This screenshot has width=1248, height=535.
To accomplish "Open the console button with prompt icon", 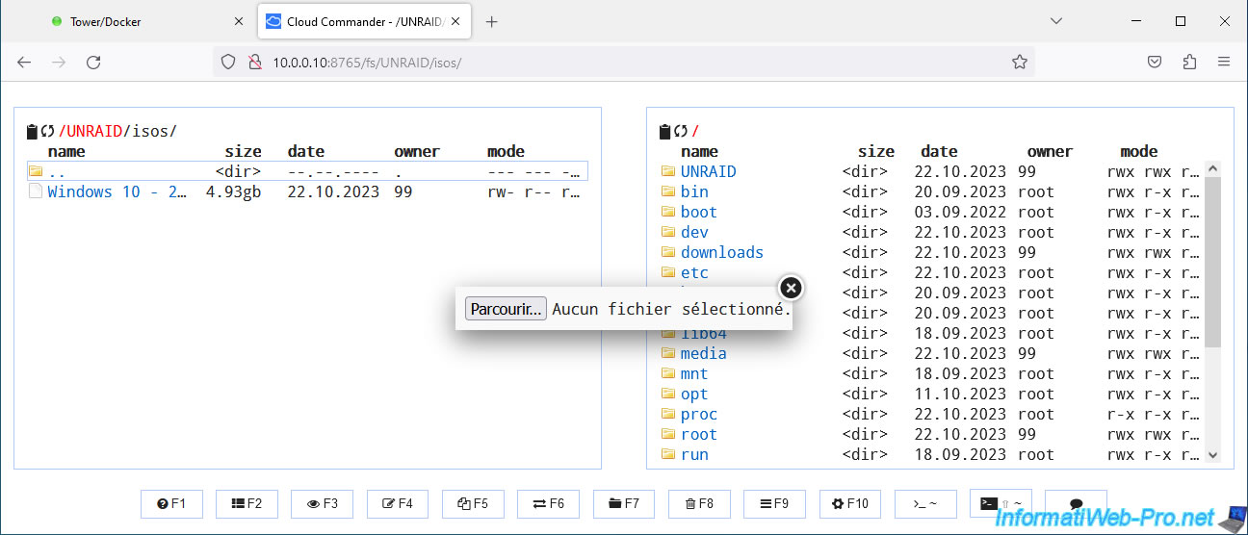I will click(x=924, y=503).
